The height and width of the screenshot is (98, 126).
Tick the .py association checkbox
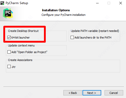coord(9,67)
